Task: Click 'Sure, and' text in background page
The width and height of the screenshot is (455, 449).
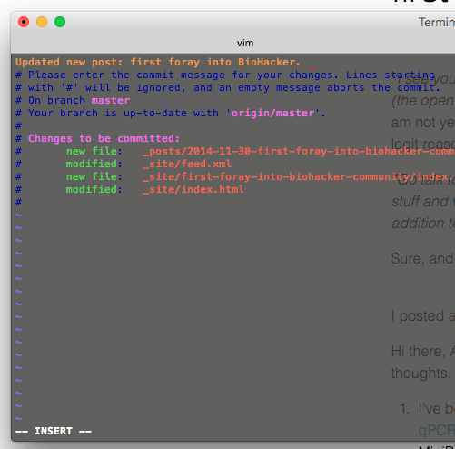Action: tap(422, 259)
